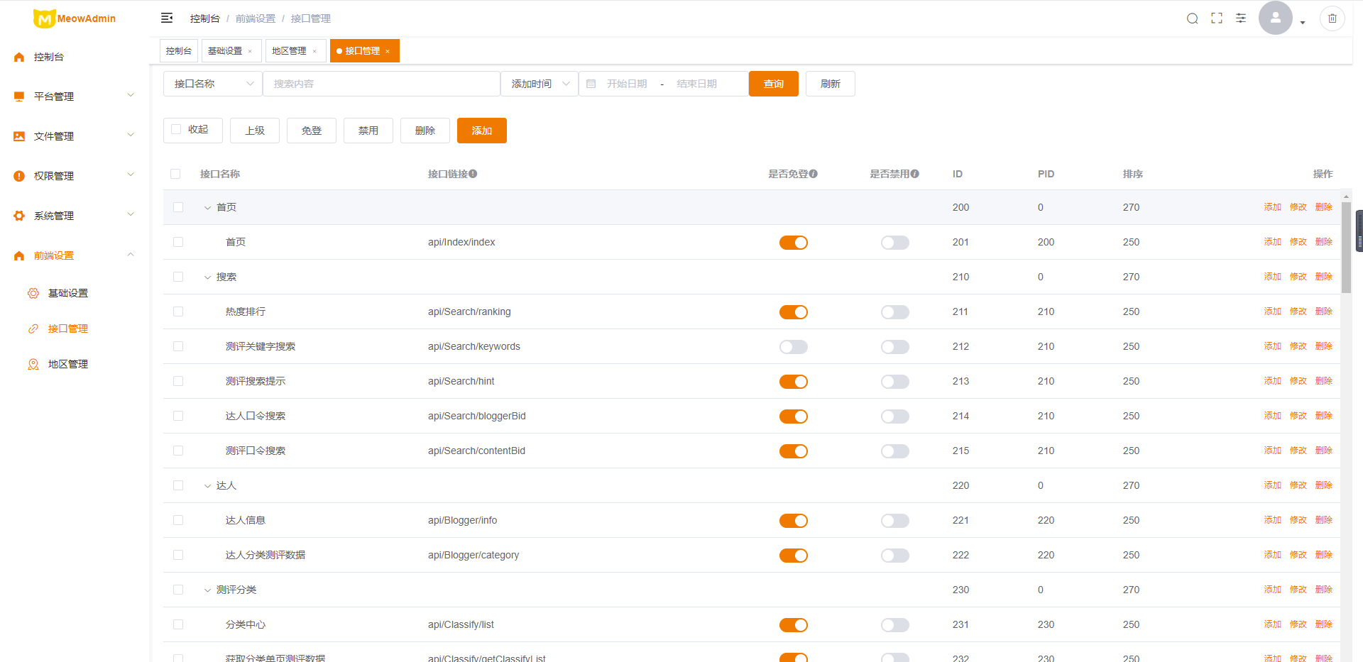Click 控制台 in the breadcrumb
The width and height of the screenshot is (1363, 662).
(x=205, y=18)
